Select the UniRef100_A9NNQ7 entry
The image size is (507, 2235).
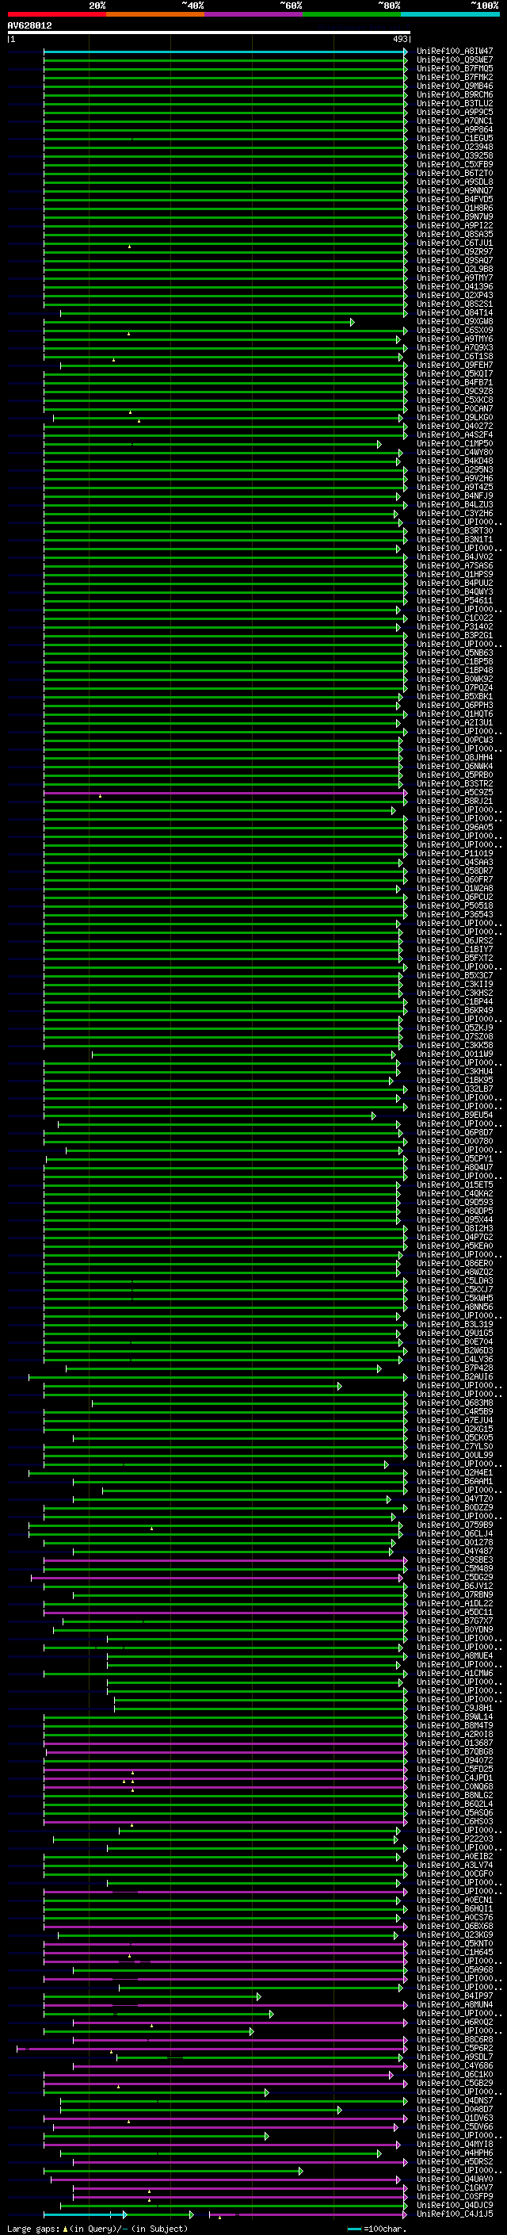pyautogui.click(x=454, y=190)
